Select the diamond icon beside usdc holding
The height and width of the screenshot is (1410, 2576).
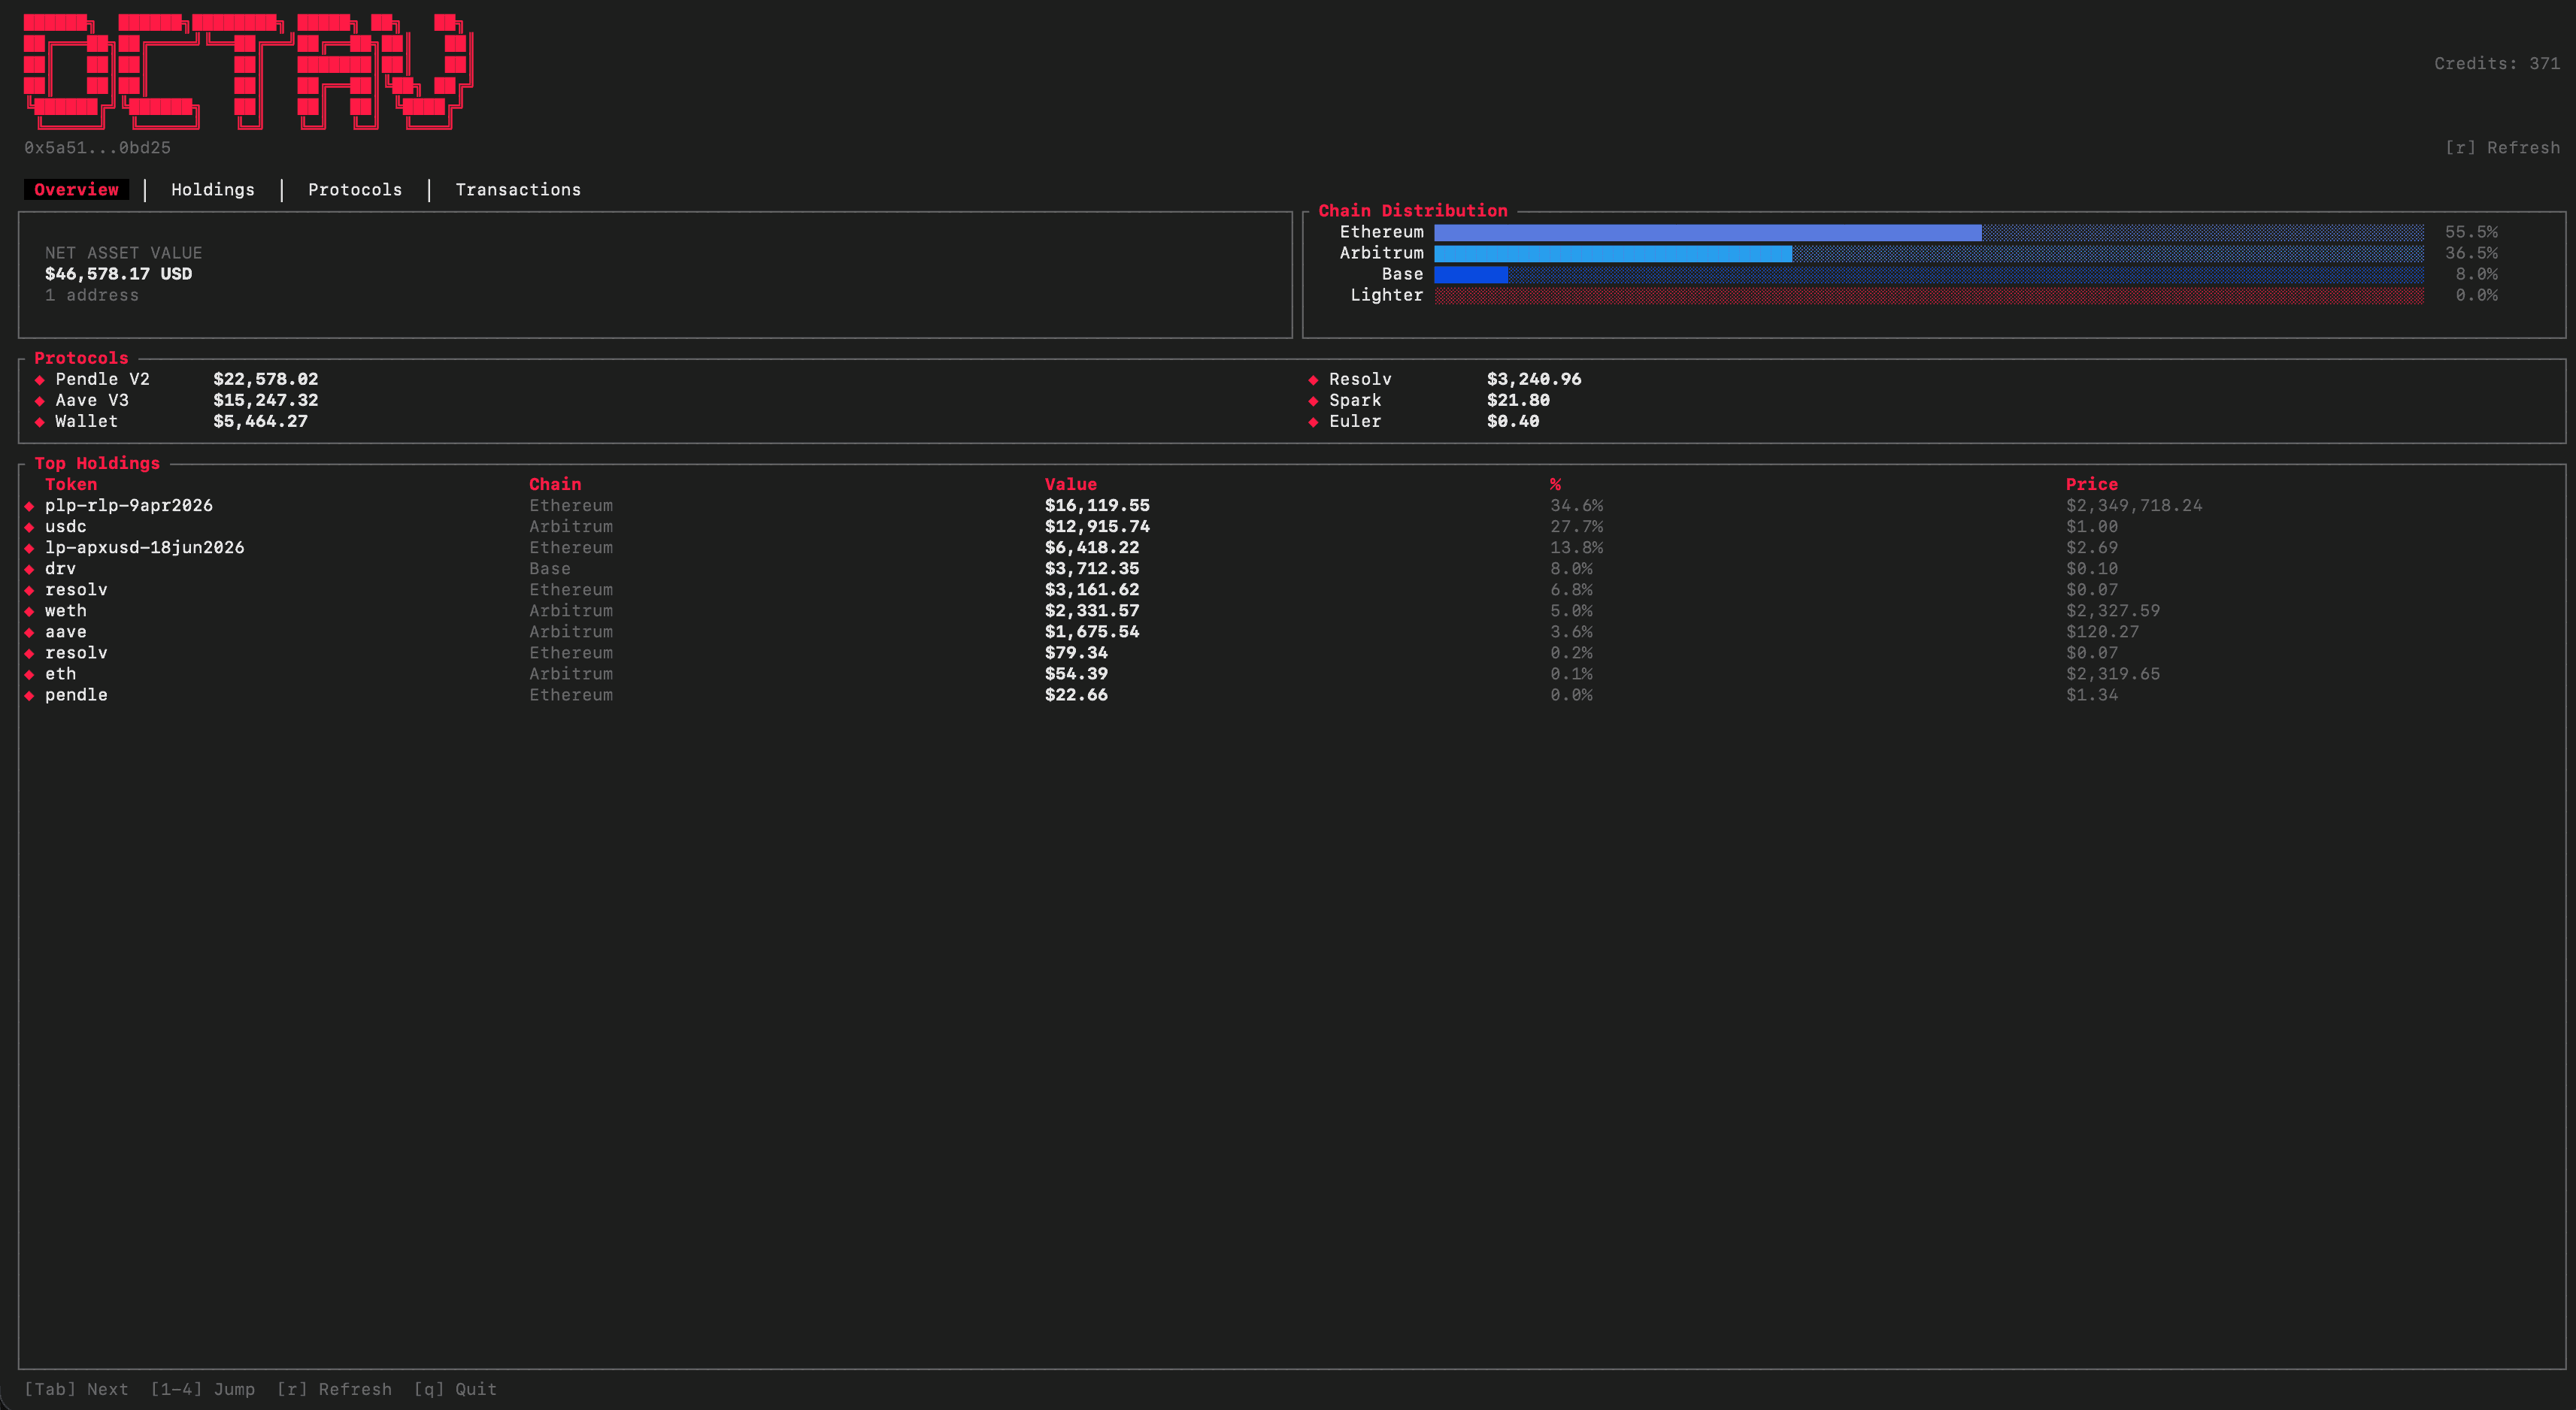[x=29, y=527]
